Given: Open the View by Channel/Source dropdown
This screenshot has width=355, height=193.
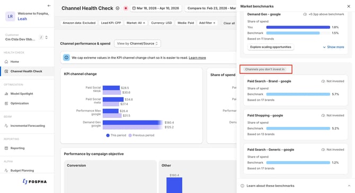Looking at the screenshot, I should (137, 43).
